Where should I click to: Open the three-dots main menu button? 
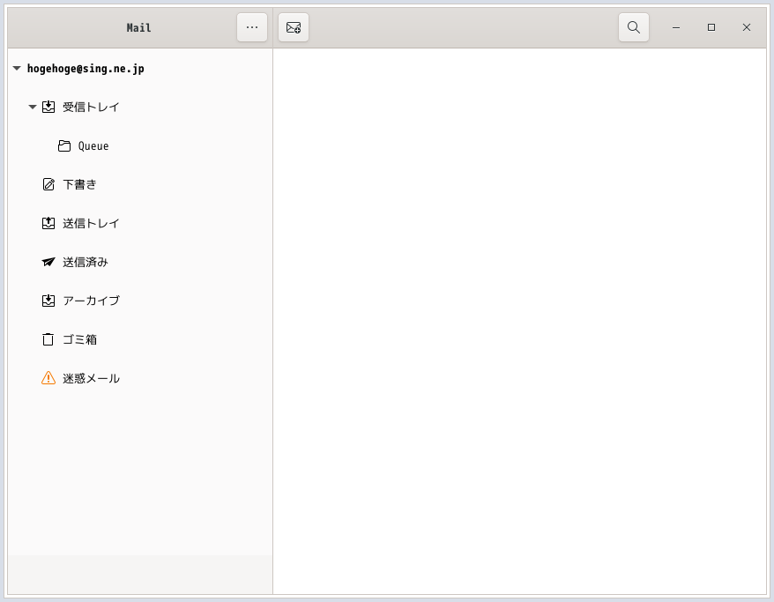(252, 27)
